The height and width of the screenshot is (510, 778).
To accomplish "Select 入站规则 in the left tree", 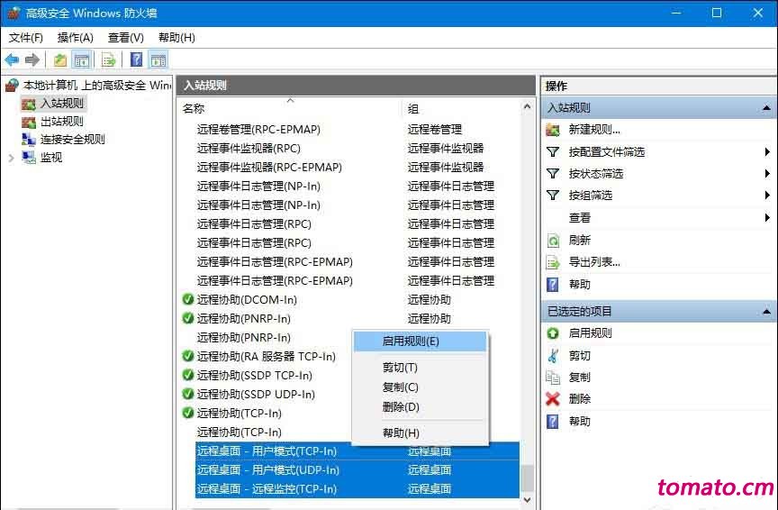I will click(x=62, y=104).
